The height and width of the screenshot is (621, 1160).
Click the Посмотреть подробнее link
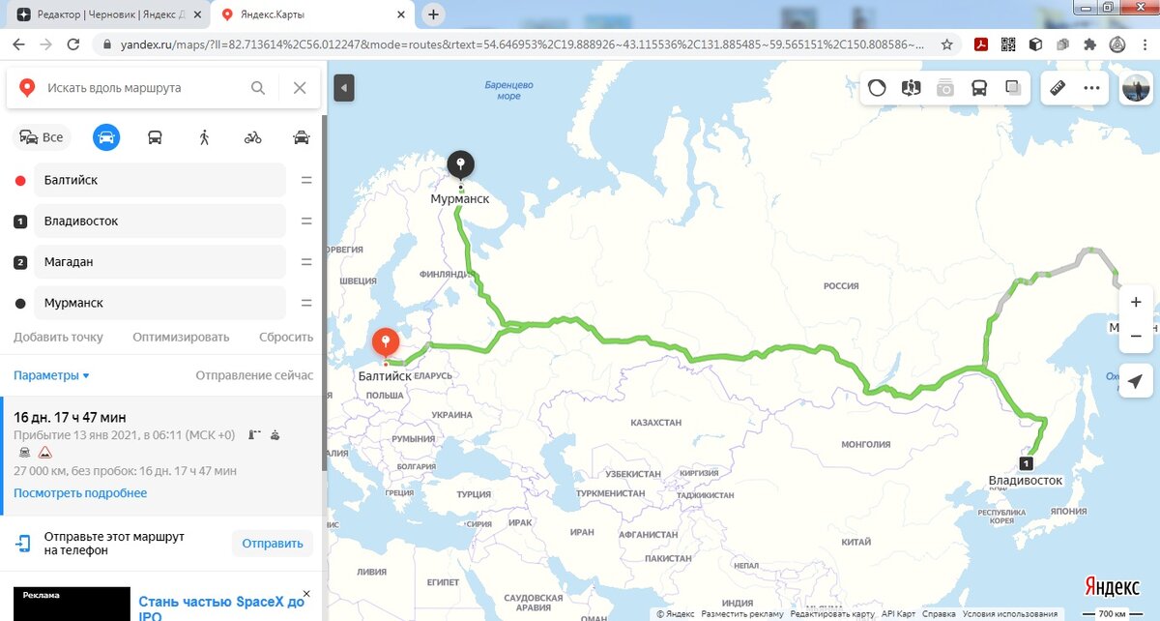(80, 493)
